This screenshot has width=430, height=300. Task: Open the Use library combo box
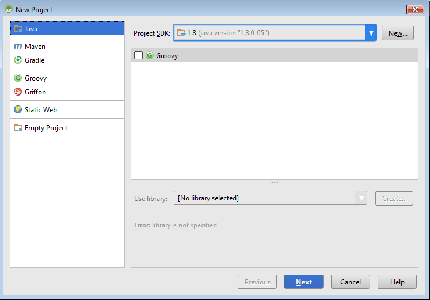[x=271, y=198]
